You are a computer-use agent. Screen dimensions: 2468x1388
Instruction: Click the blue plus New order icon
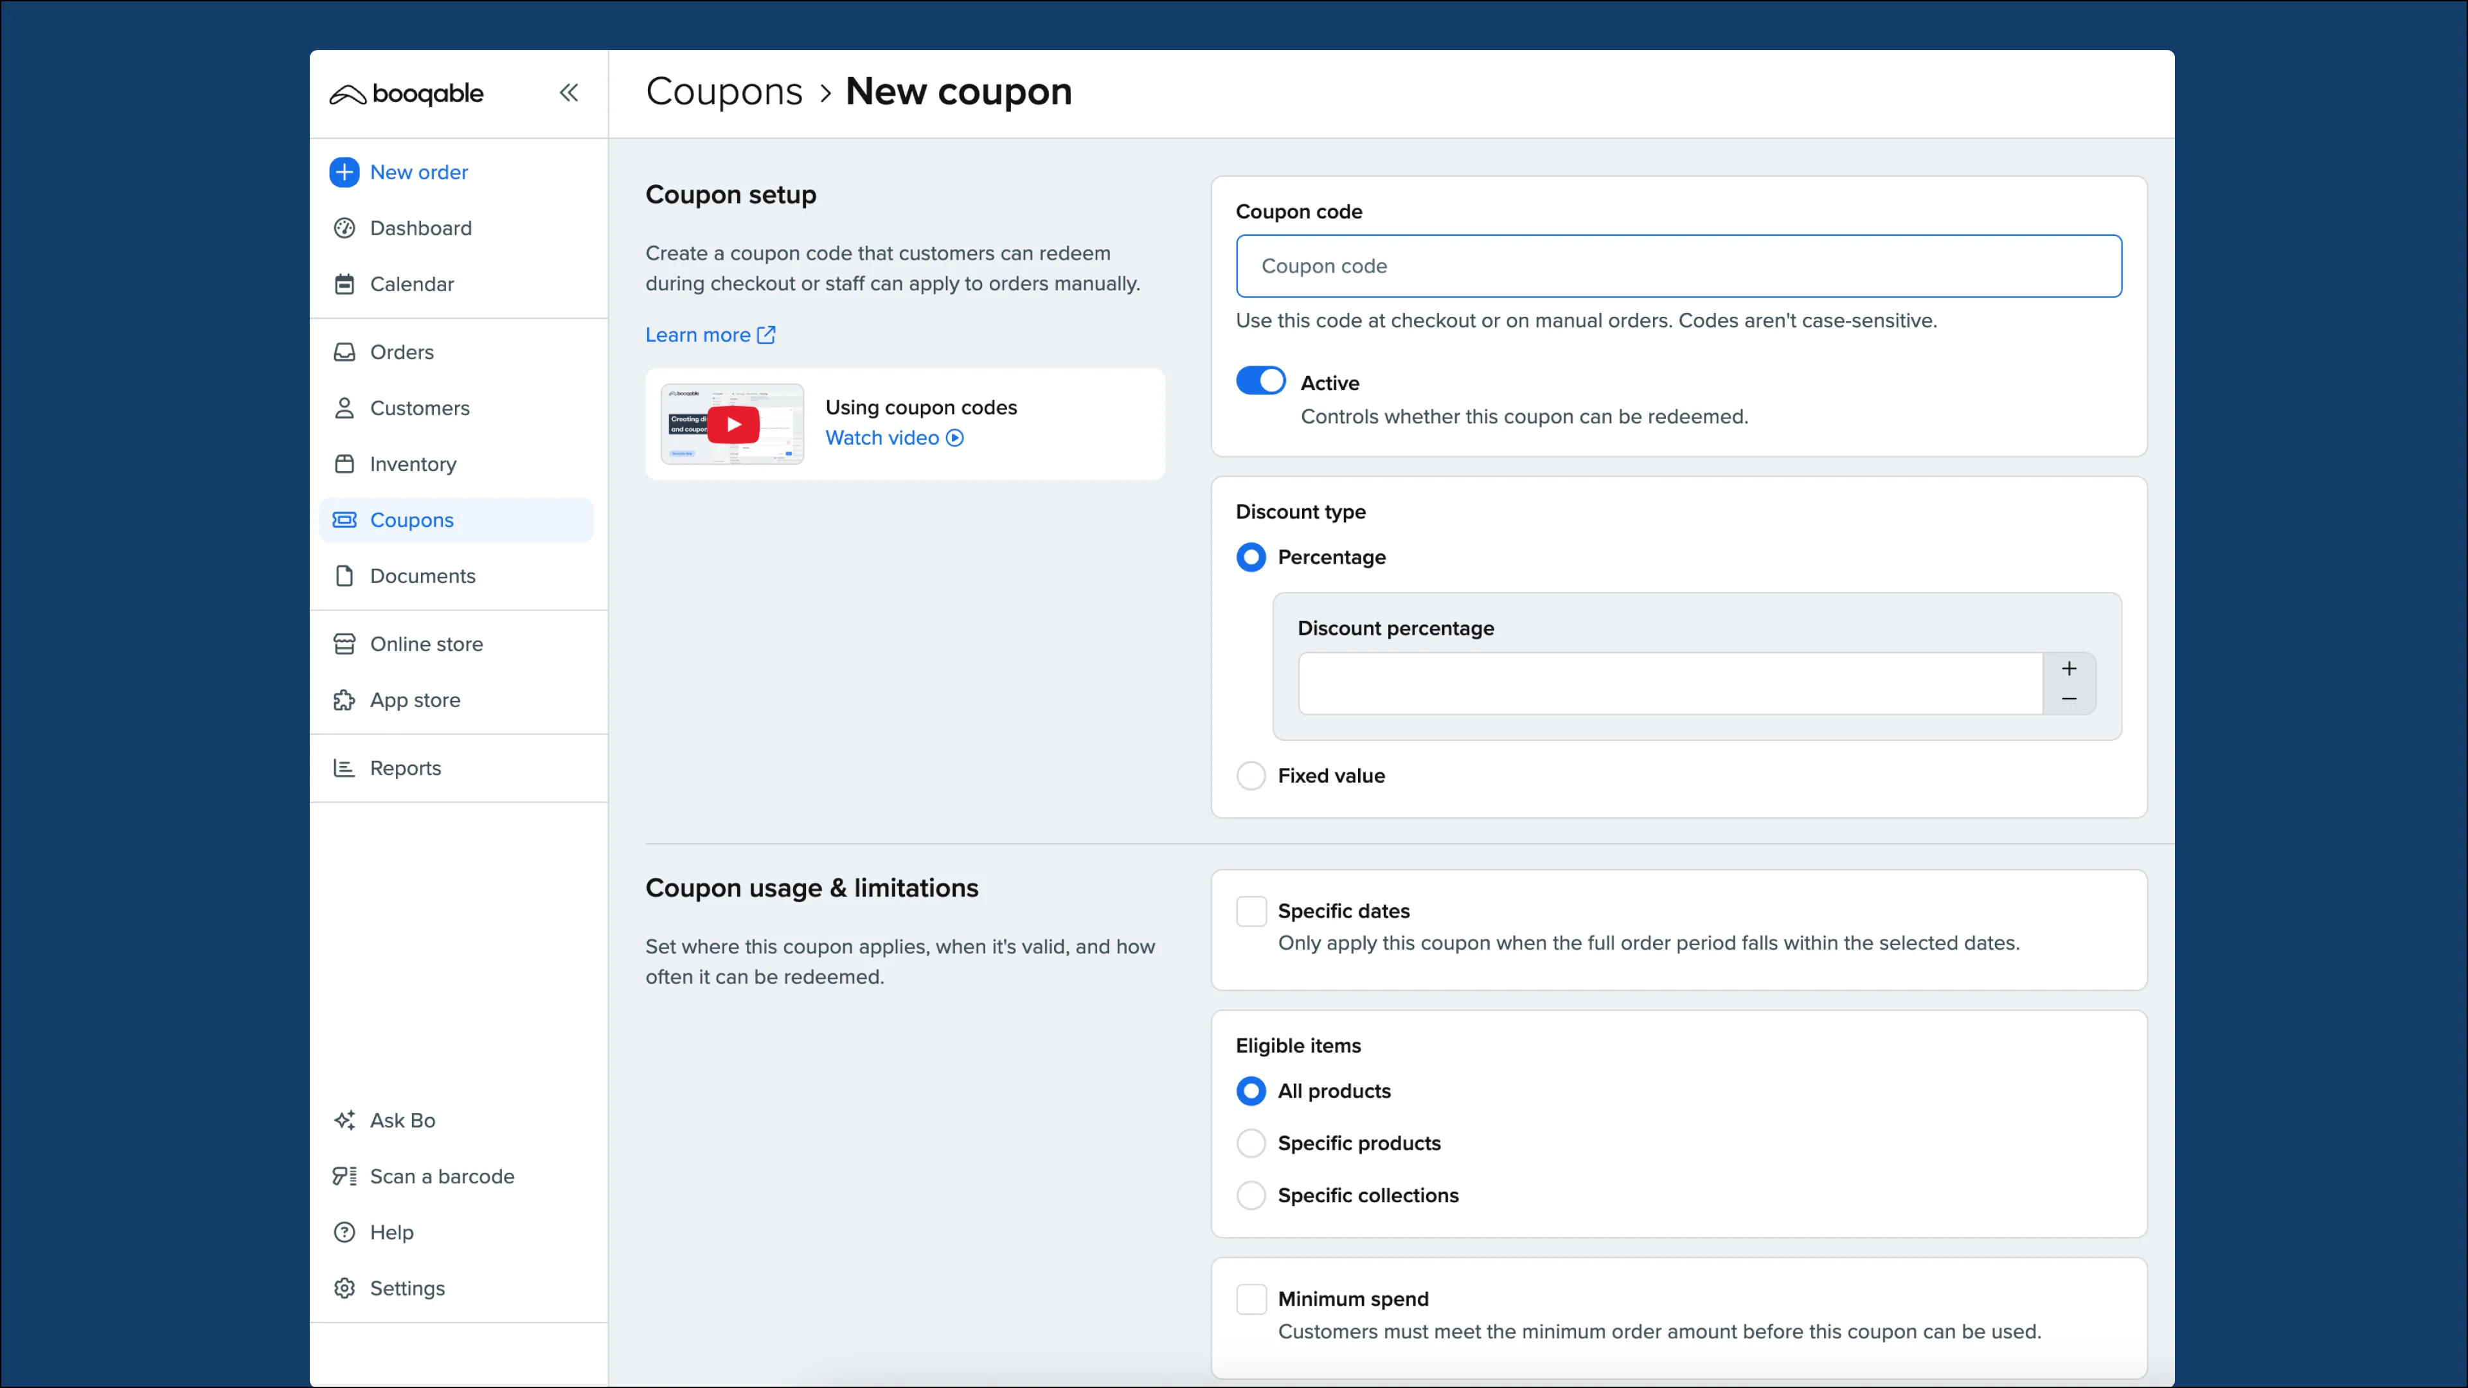click(344, 172)
